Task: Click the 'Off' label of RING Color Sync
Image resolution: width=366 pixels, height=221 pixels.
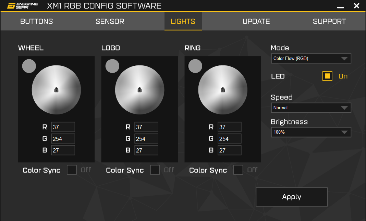Action: tap(252, 170)
